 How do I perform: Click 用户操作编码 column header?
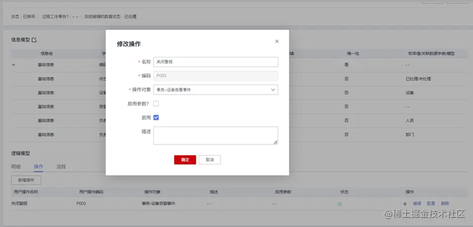[x=91, y=192]
